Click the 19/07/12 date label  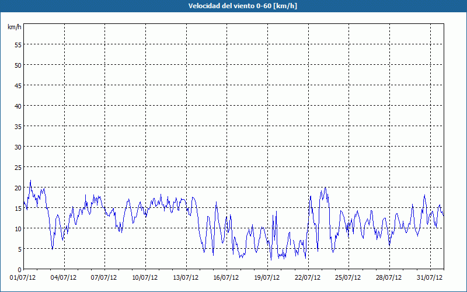tap(267, 278)
